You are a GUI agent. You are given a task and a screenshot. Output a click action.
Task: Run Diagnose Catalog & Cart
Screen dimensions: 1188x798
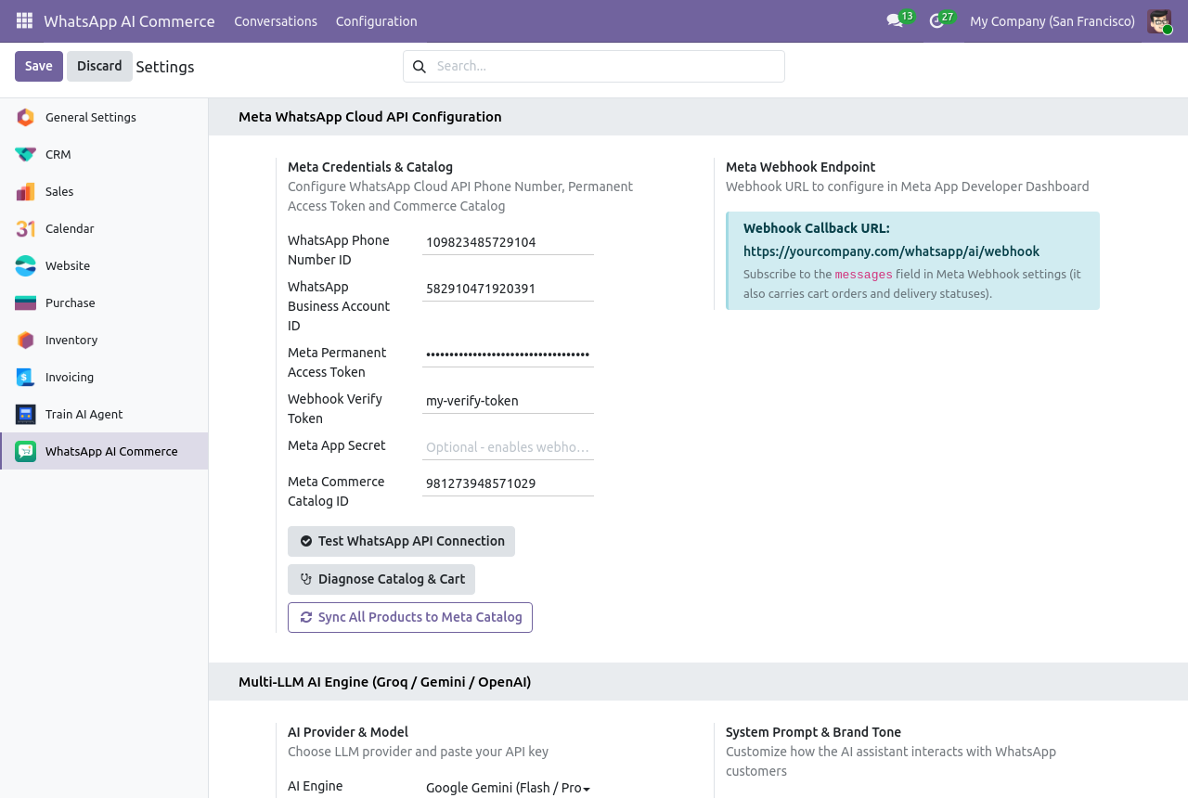pos(381,579)
